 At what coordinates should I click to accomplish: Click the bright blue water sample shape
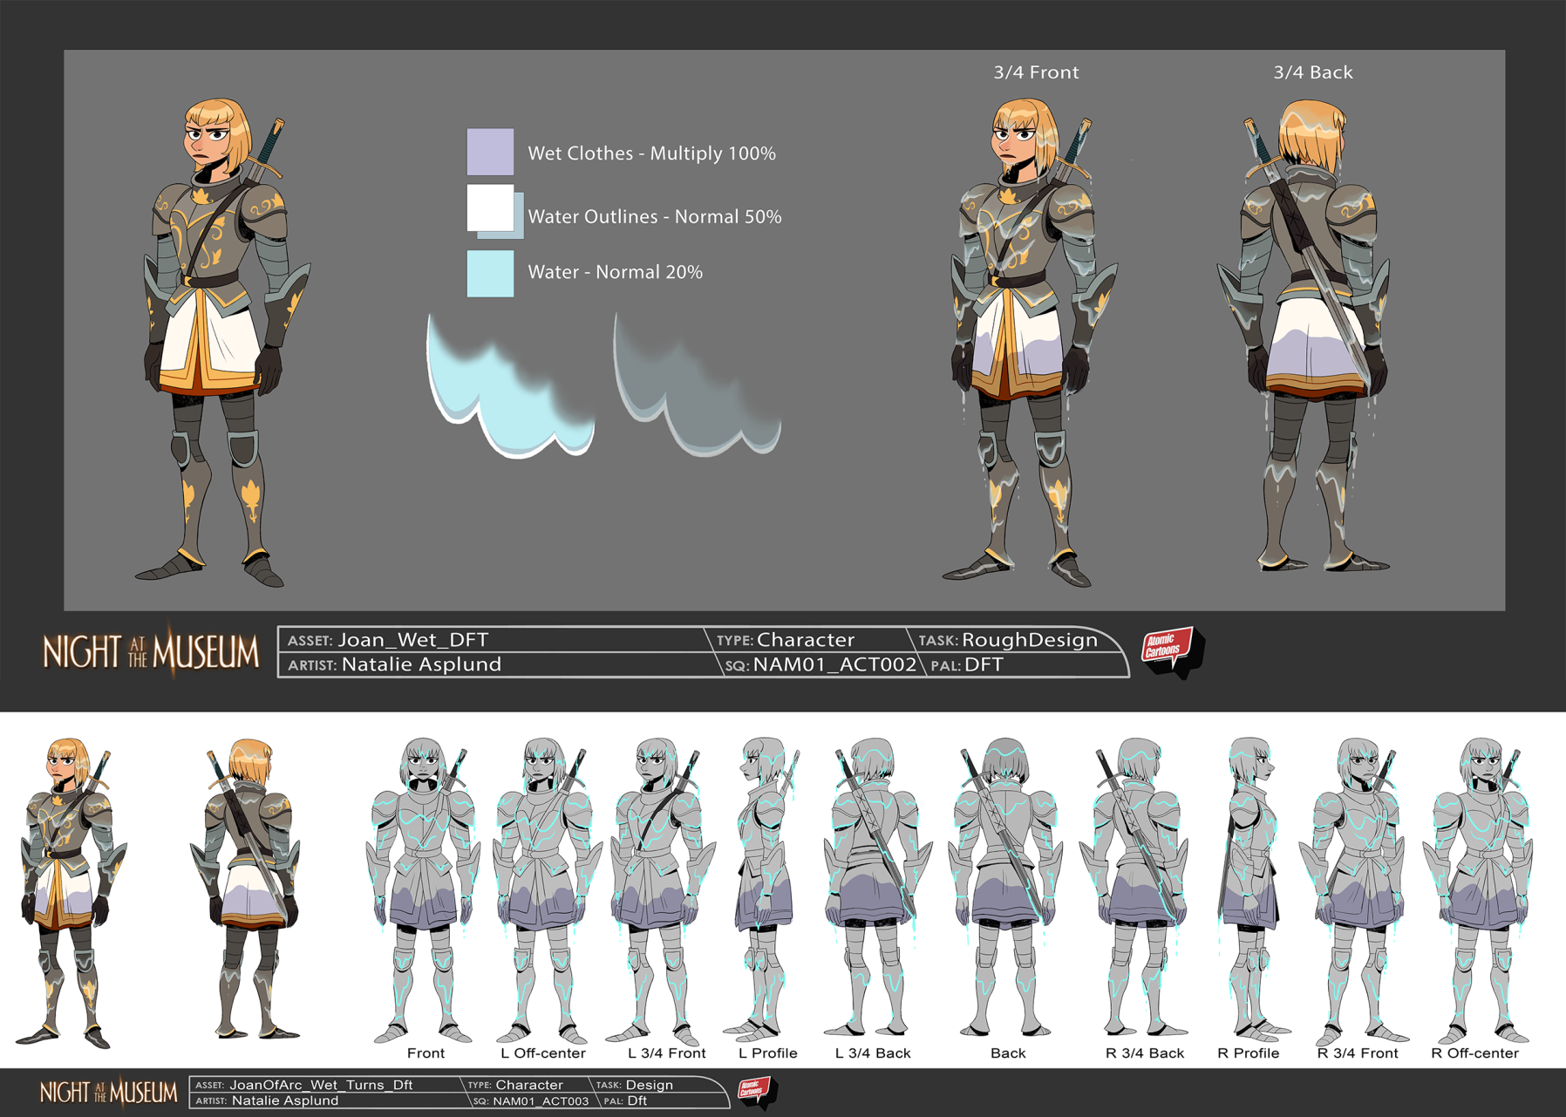(x=510, y=385)
